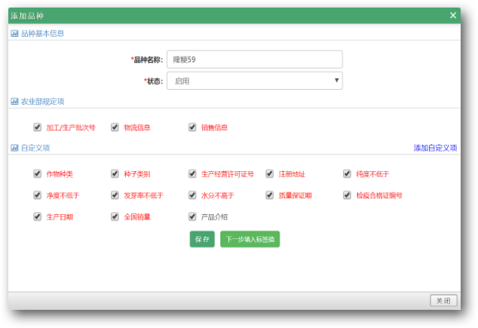Image resolution: width=478 pixels, height=328 pixels.
Task: Toggle the 纯度不低于 checkbox
Action: coord(347,173)
